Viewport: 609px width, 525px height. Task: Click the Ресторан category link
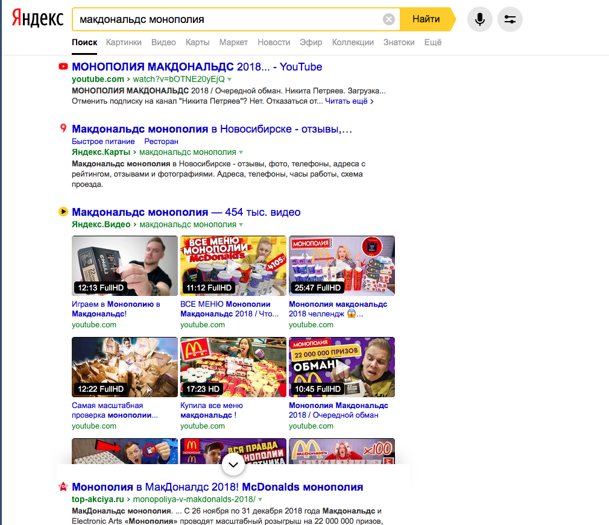pyautogui.click(x=161, y=141)
